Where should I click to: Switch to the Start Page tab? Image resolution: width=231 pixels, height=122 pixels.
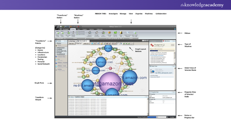[x=73, y=41]
